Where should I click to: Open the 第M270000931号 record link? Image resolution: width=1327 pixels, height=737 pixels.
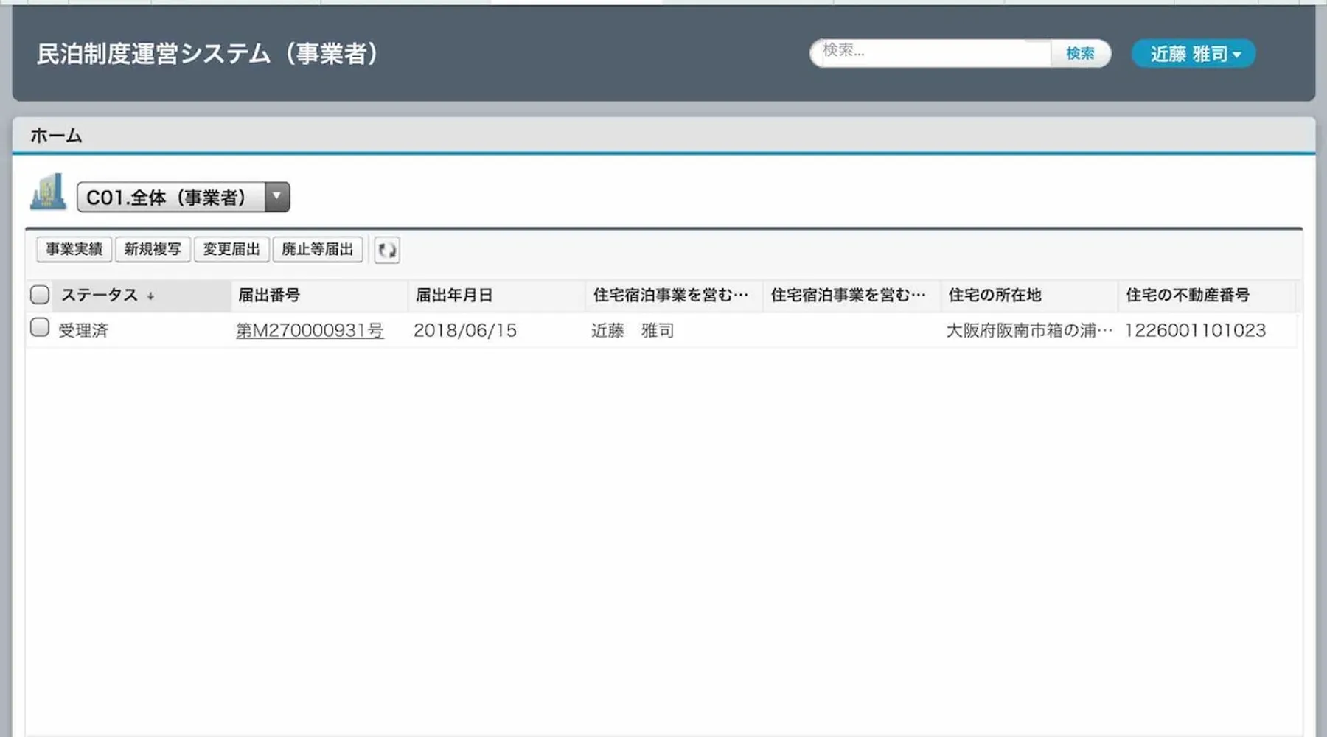pos(310,331)
